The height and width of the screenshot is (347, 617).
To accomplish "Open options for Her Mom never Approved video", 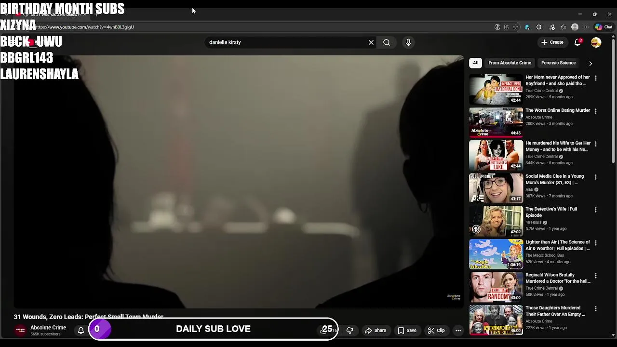I will point(596,78).
